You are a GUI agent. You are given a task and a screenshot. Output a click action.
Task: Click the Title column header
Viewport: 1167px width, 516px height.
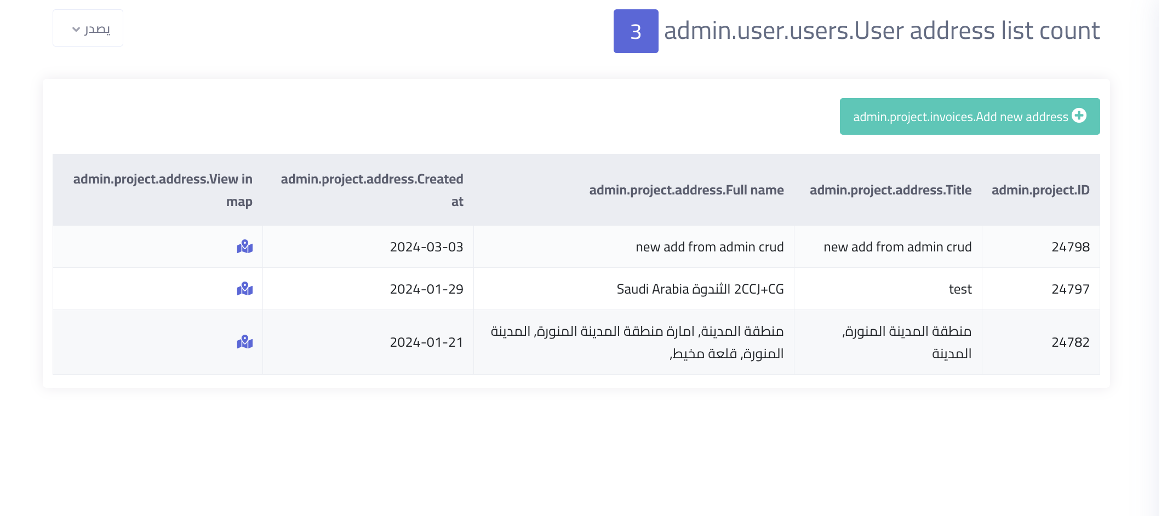pos(890,190)
